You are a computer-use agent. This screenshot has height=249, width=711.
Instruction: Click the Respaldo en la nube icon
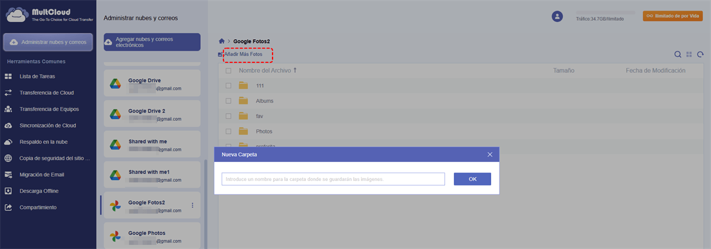pyautogui.click(x=8, y=142)
